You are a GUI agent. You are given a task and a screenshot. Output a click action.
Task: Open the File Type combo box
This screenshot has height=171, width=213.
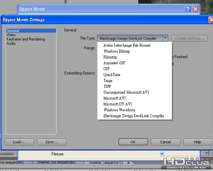(133, 38)
